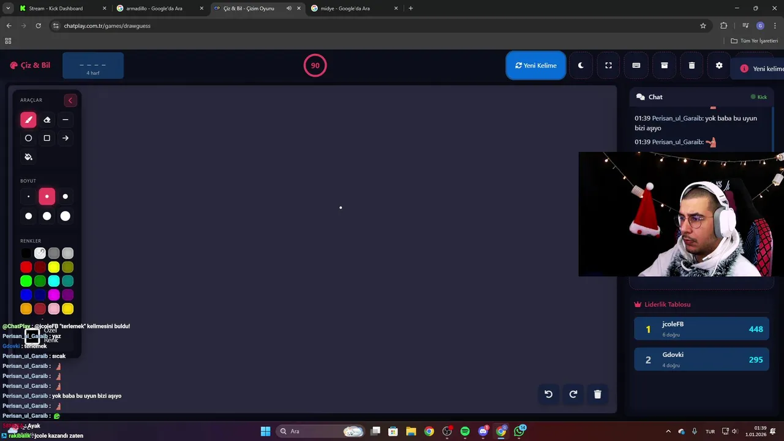This screenshot has height=441, width=784.
Task: Pick the bright yellow color swatch
Action: click(54, 267)
